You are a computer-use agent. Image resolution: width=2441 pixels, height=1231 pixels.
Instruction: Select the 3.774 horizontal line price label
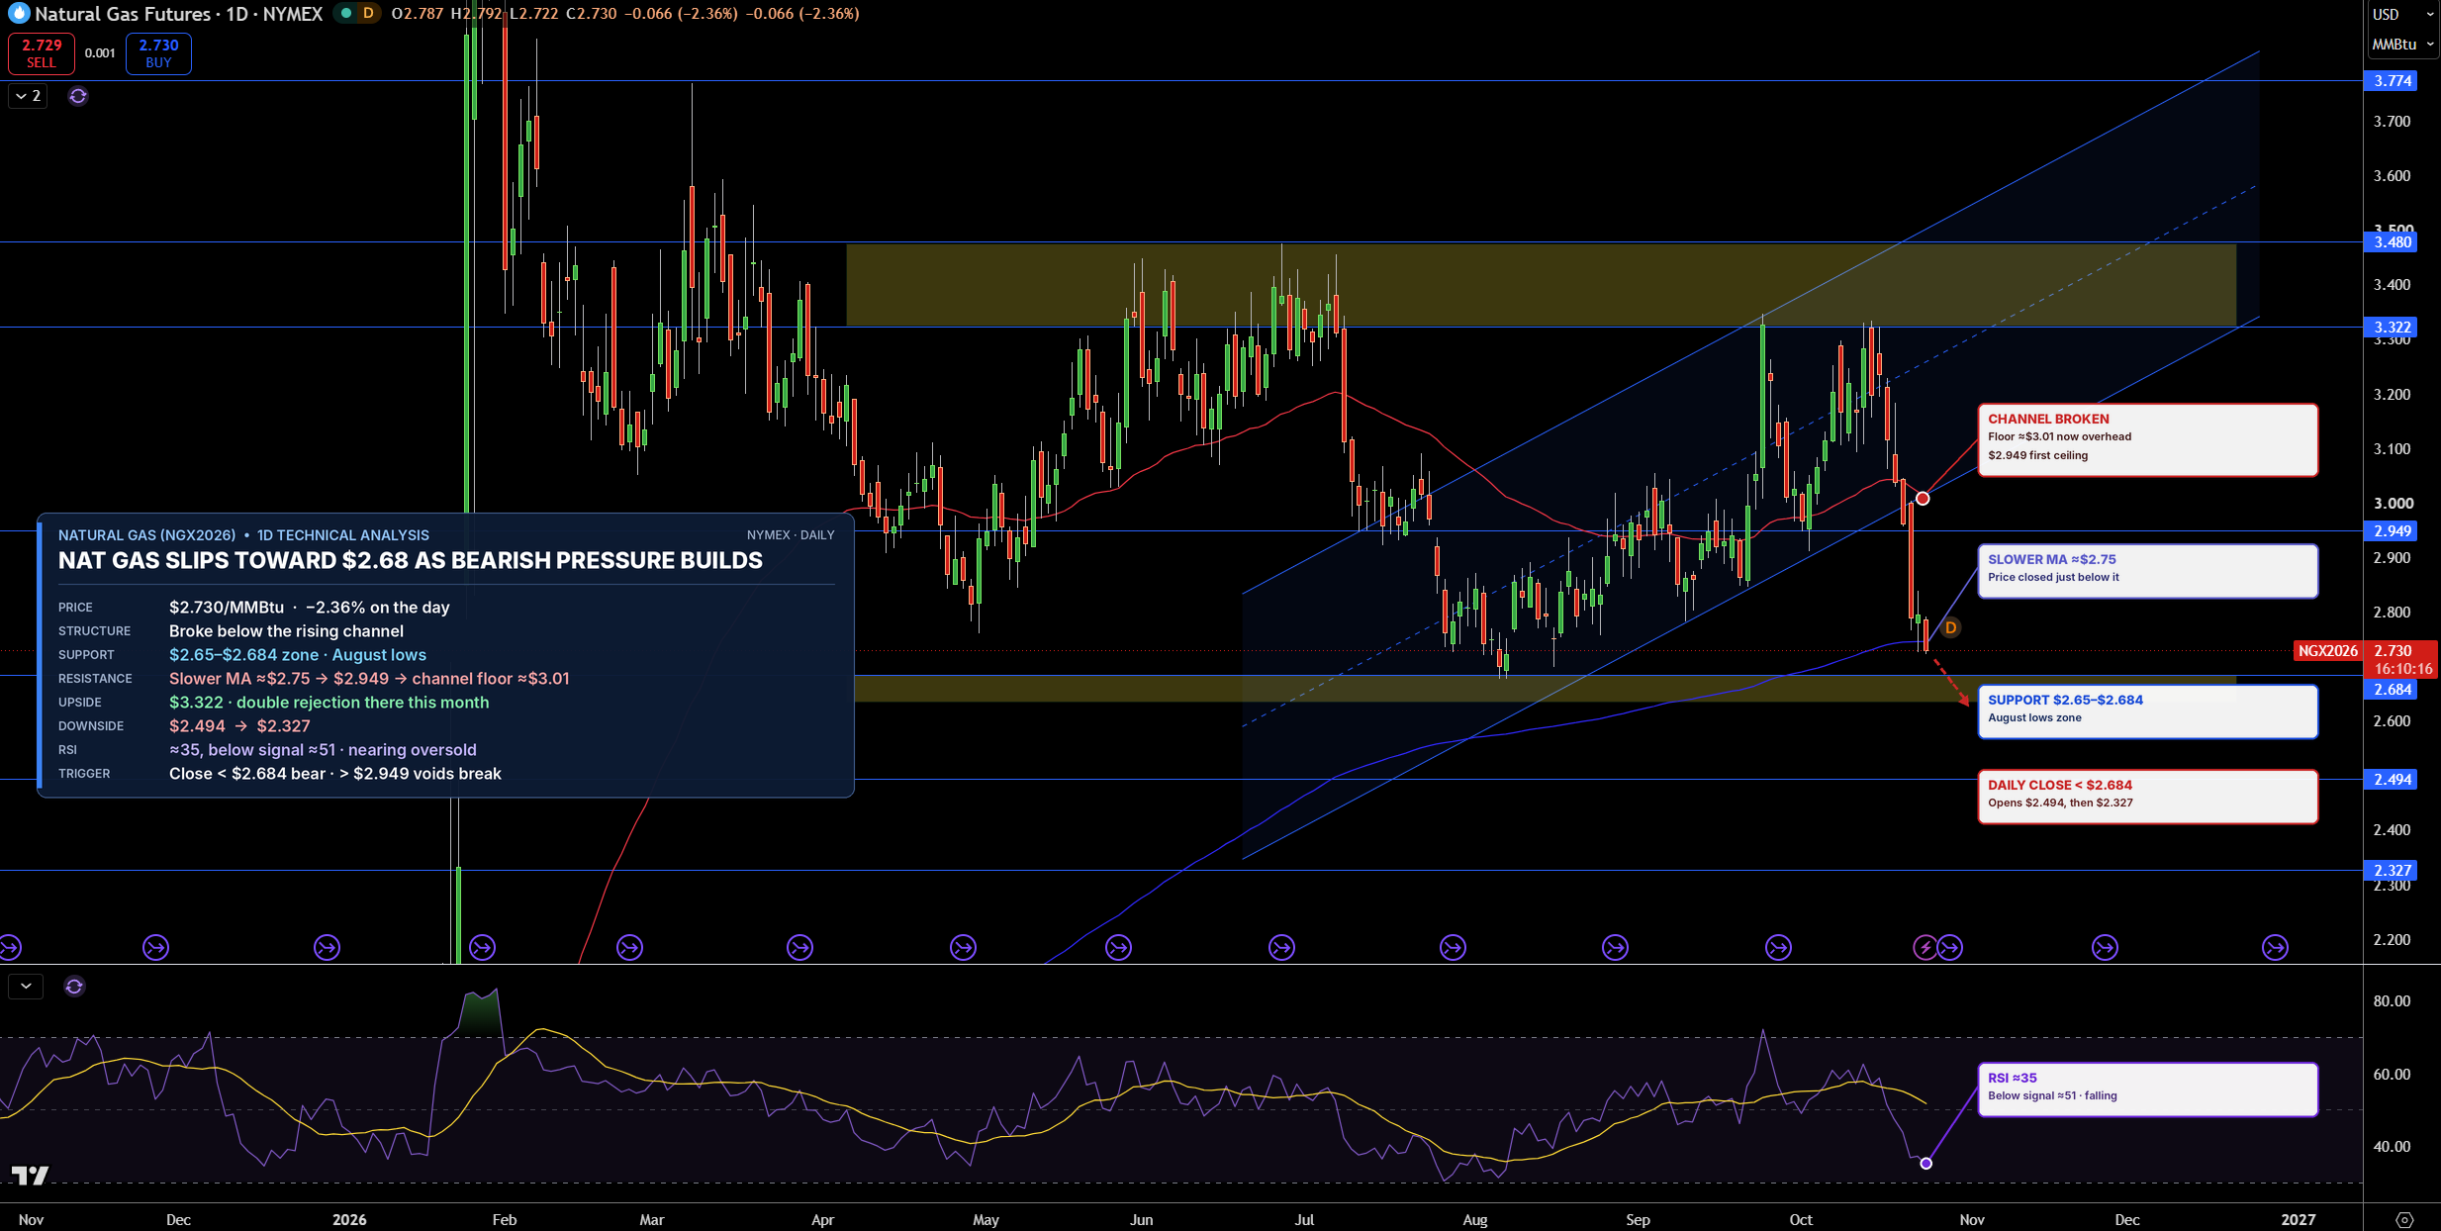click(2391, 81)
